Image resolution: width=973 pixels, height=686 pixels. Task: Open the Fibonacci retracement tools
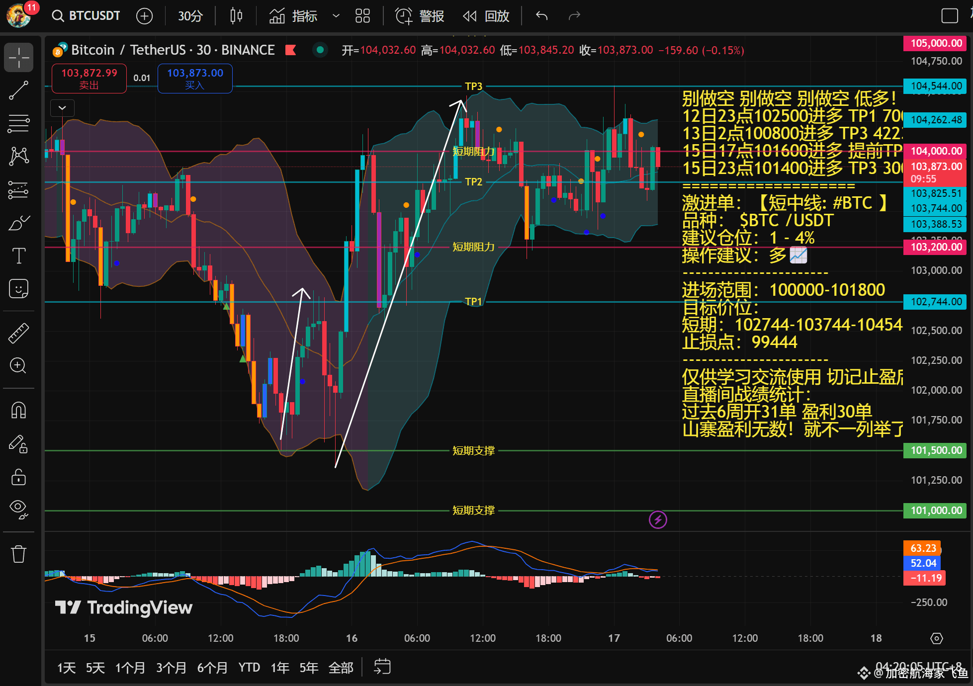tap(19, 123)
